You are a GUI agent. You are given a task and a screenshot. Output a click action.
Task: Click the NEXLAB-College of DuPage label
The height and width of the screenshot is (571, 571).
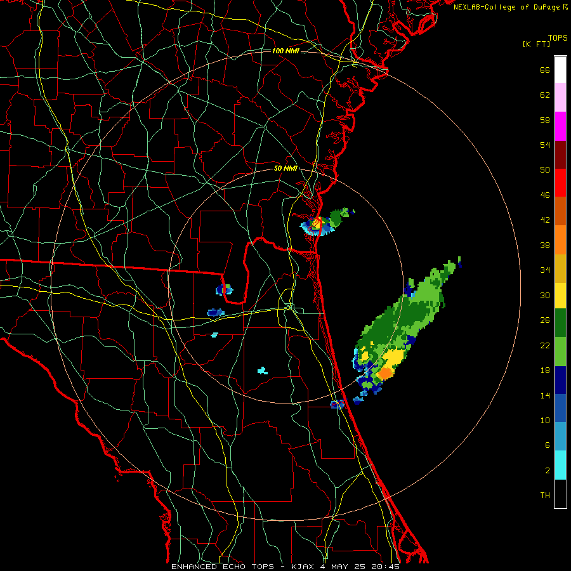click(x=507, y=7)
